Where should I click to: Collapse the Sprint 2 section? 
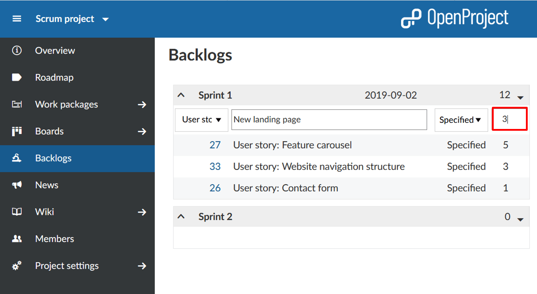(182, 216)
